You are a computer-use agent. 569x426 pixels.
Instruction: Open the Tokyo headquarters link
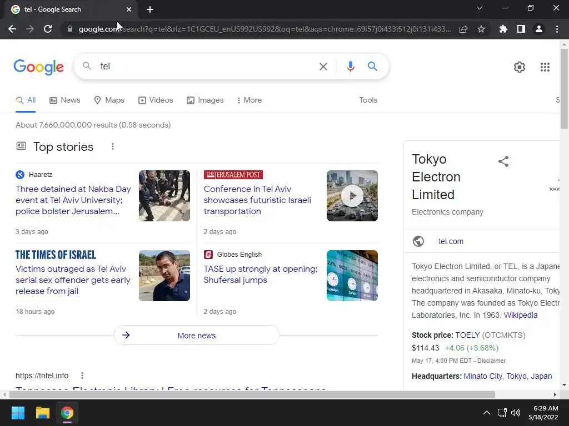click(x=516, y=376)
